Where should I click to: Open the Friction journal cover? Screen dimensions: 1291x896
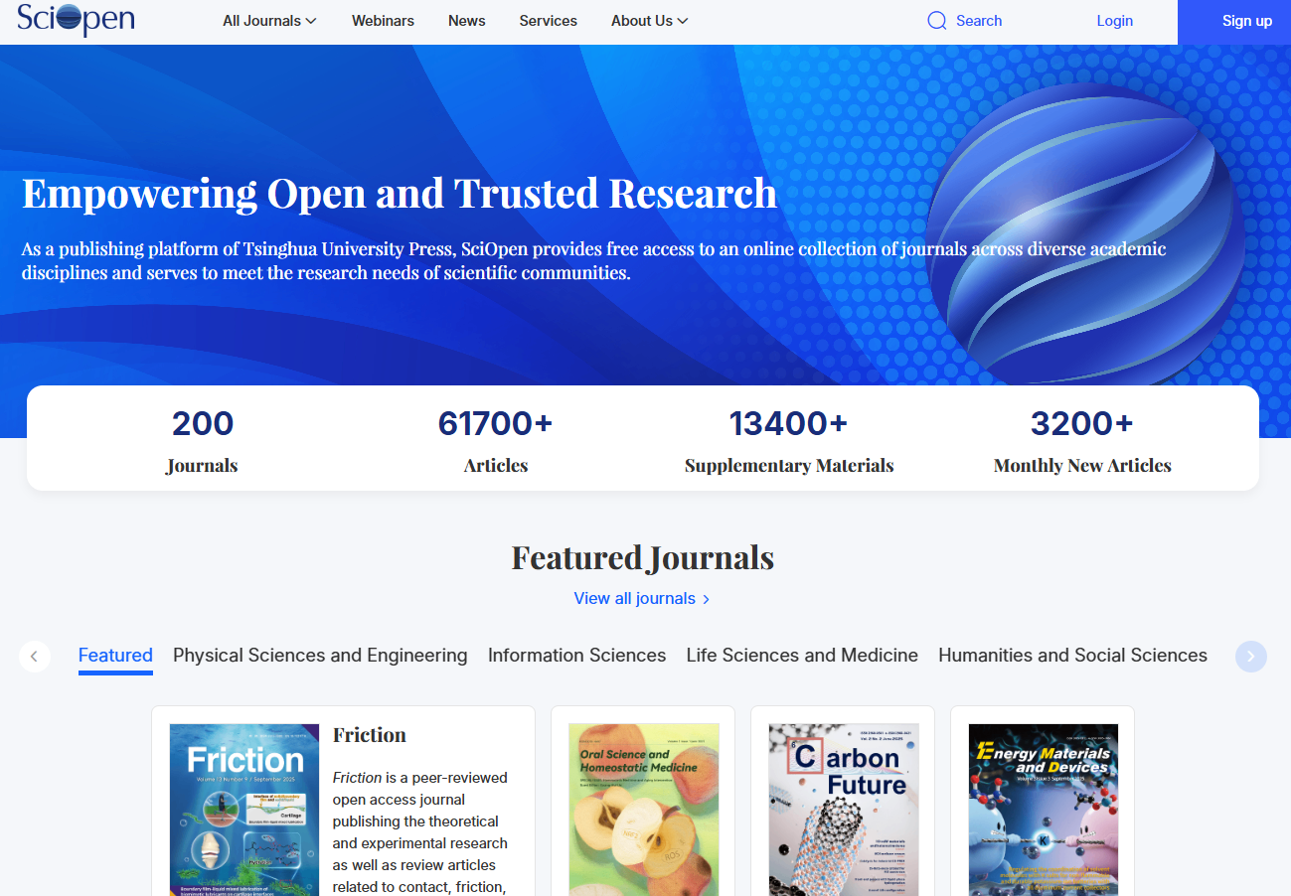244,809
